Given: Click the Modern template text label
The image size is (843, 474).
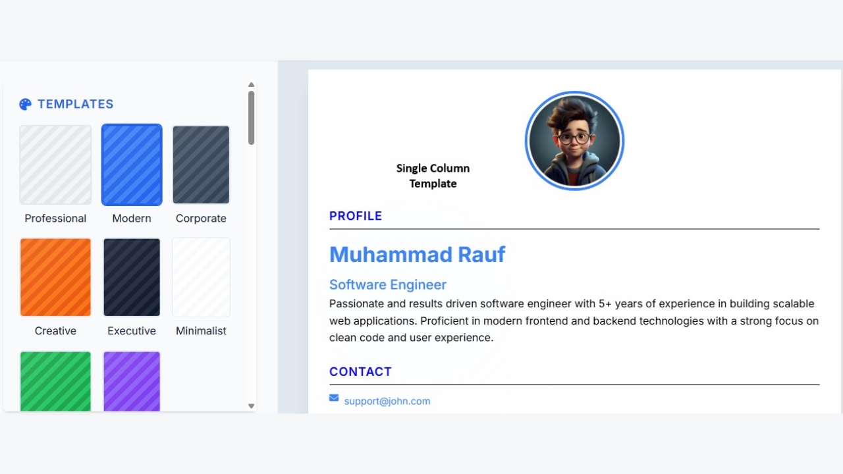Looking at the screenshot, I should (x=132, y=219).
